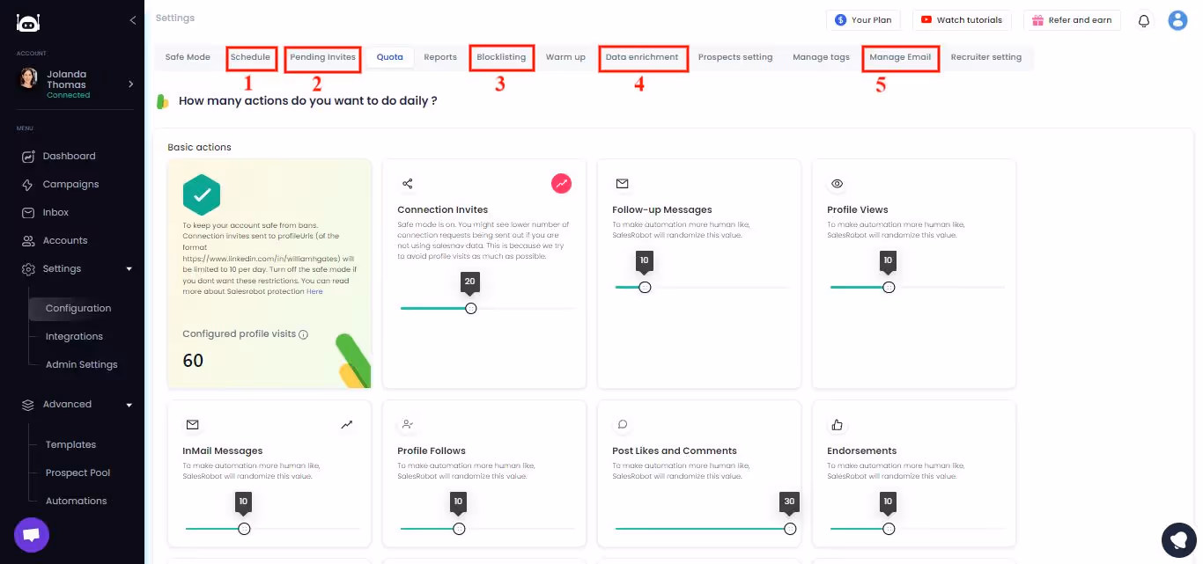Click the pink trending icon on Connection Invites
The width and height of the screenshot is (1203, 564).
pyautogui.click(x=562, y=184)
